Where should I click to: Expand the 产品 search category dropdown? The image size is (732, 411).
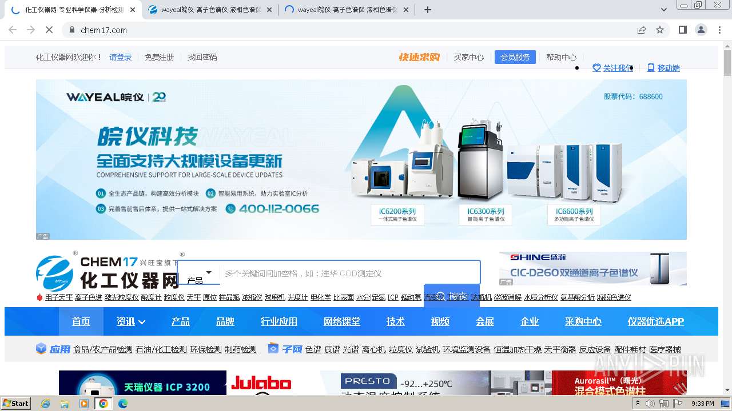point(209,272)
